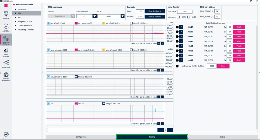260x140 pixels.
Task: Enable INT1 long counter interrupt checkbox
Action: pyautogui.click(x=178, y=17)
